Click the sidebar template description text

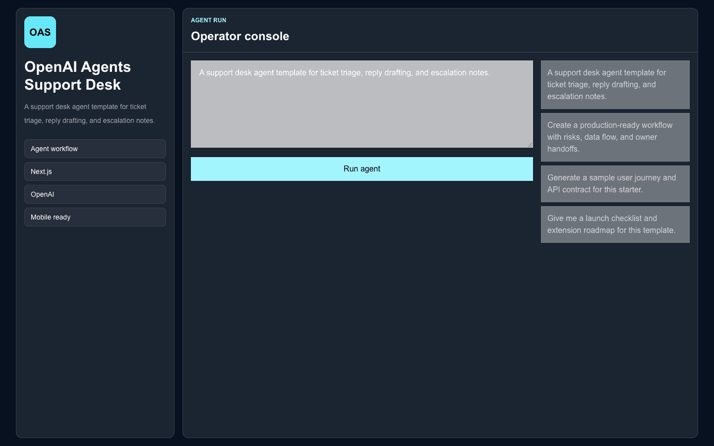click(90, 113)
